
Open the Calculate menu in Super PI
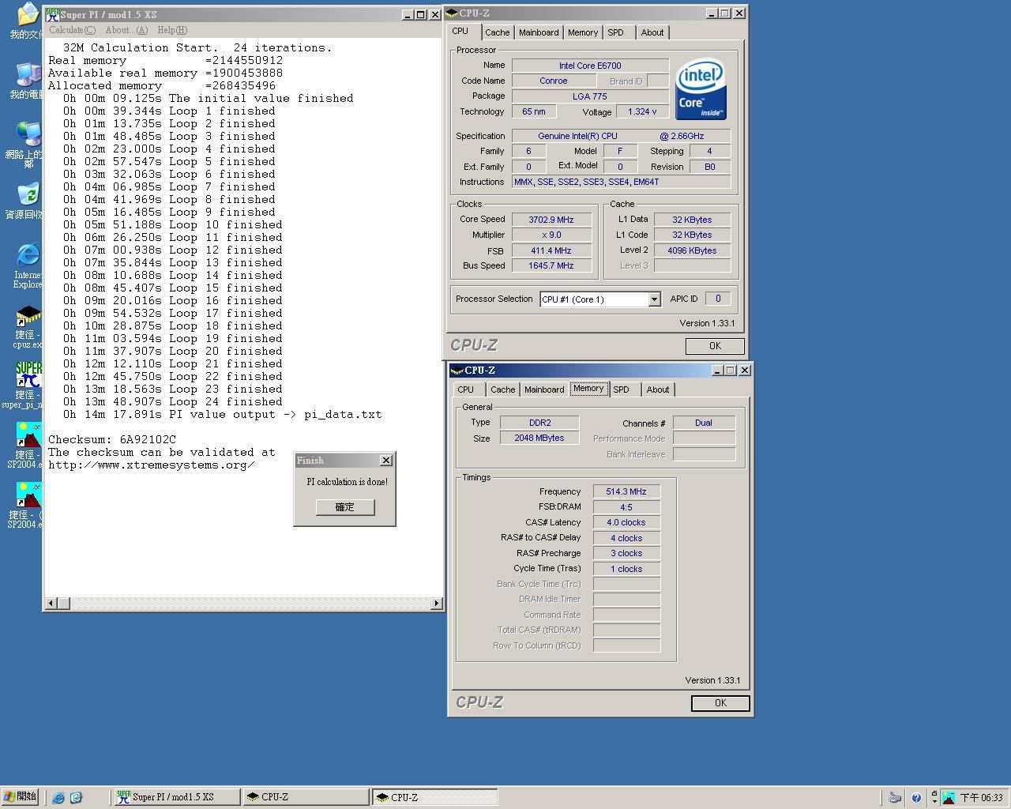click(x=72, y=30)
